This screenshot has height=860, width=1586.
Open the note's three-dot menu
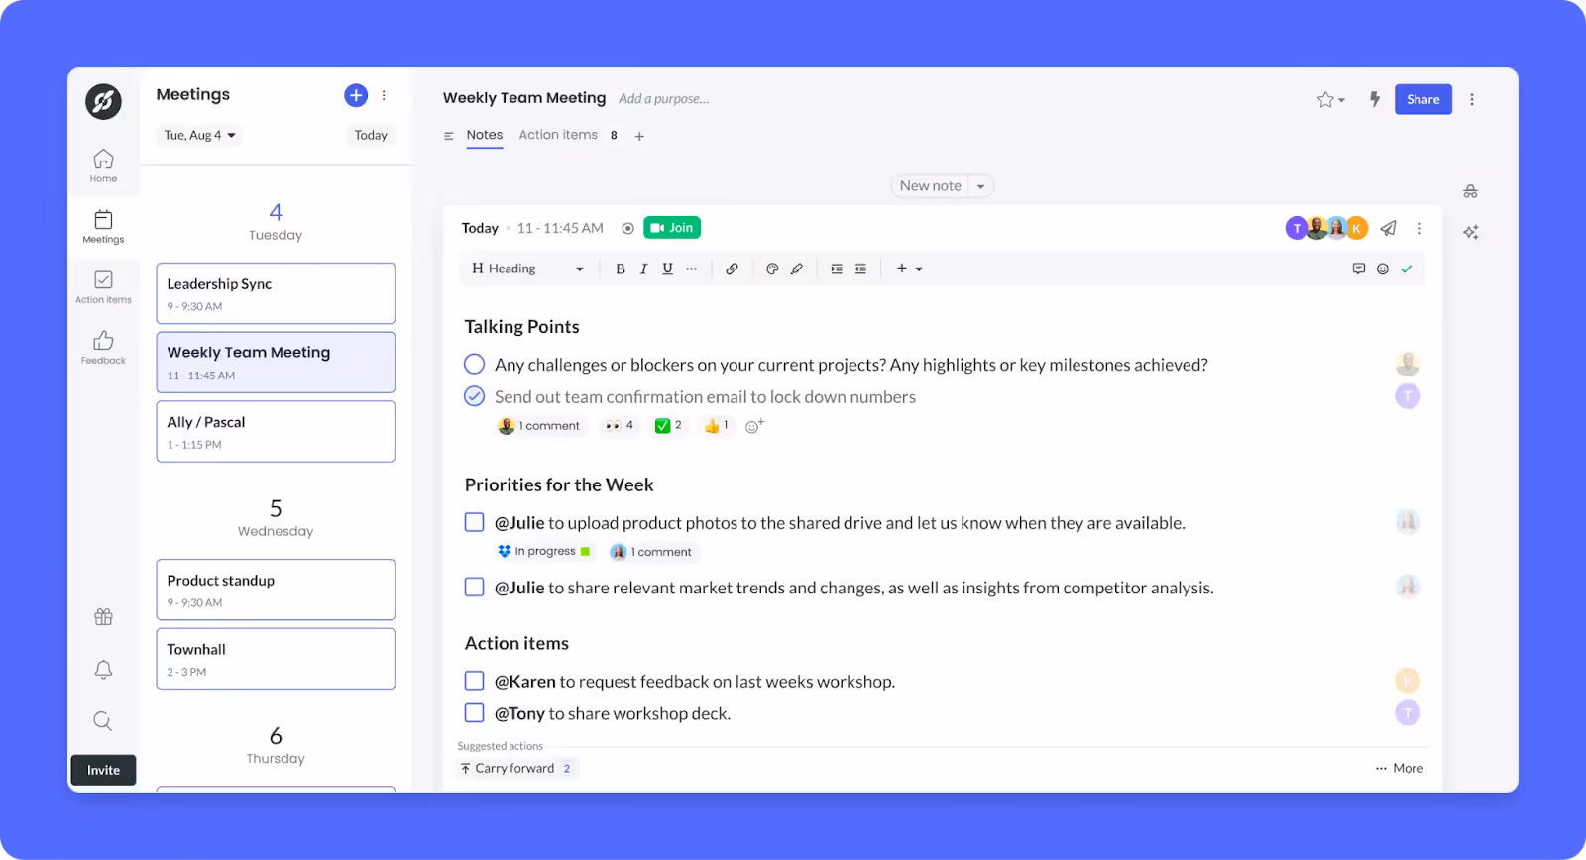pos(1419,228)
